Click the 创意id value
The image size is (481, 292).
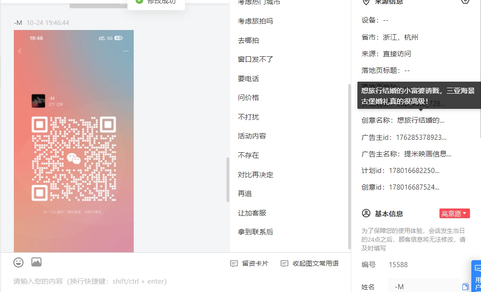click(414, 187)
